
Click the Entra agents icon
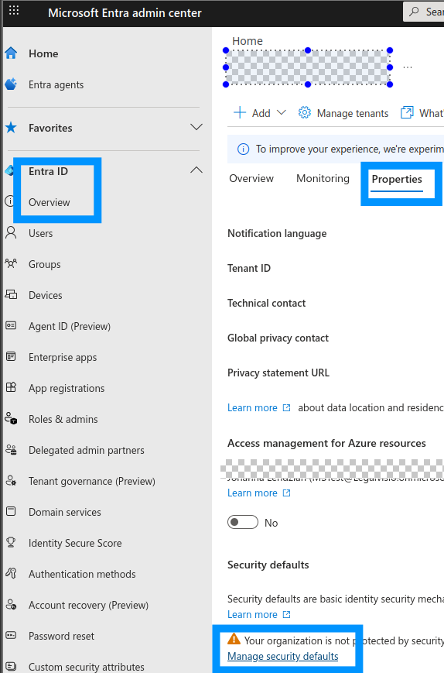[x=11, y=84]
